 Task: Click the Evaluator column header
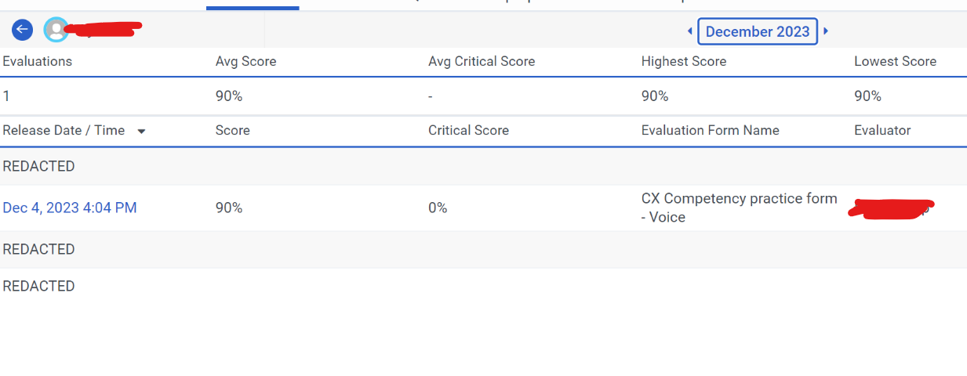pyautogui.click(x=882, y=130)
